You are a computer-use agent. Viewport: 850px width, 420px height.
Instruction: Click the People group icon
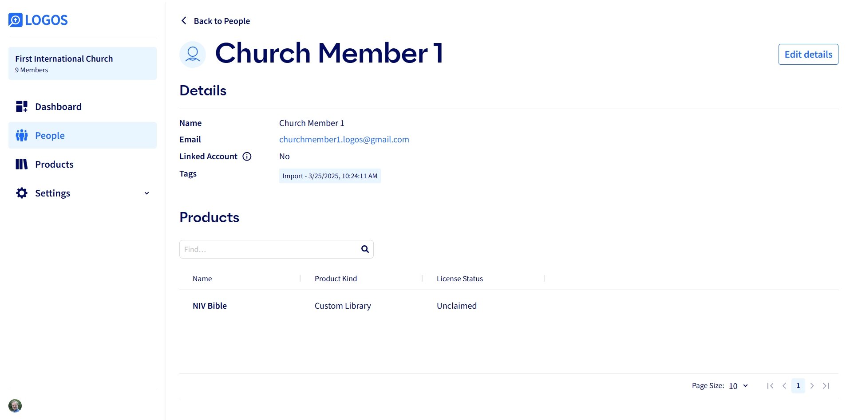(22, 135)
